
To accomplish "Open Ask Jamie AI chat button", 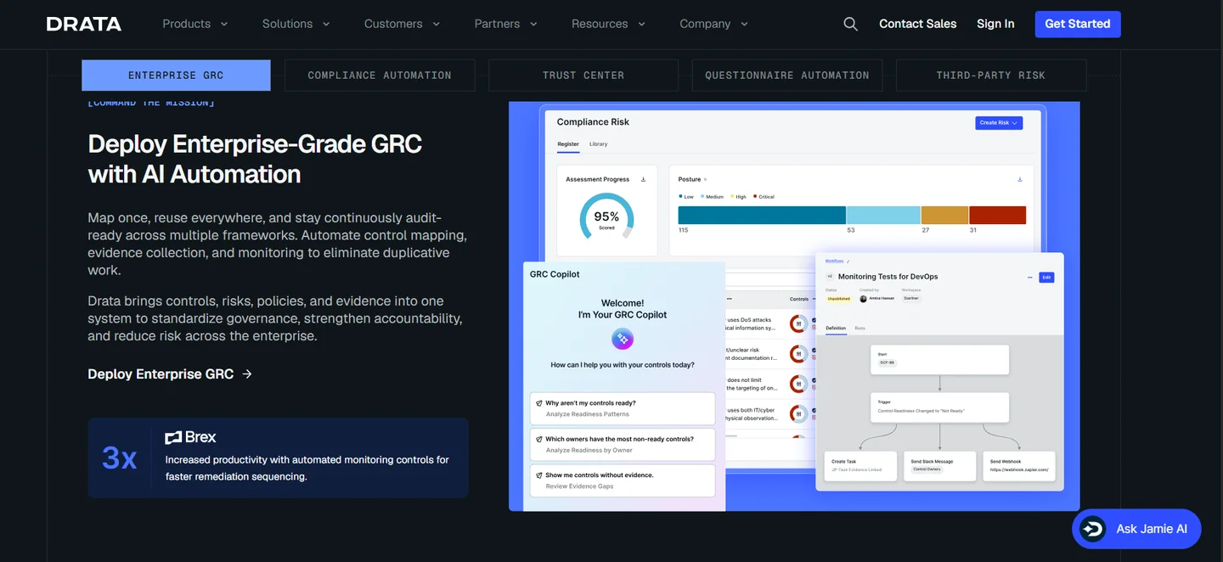I will pyautogui.click(x=1136, y=529).
